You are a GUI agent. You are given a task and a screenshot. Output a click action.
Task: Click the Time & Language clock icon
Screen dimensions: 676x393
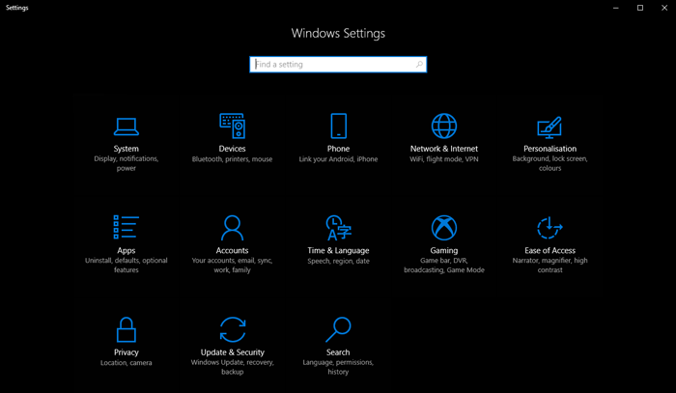pos(338,228)
